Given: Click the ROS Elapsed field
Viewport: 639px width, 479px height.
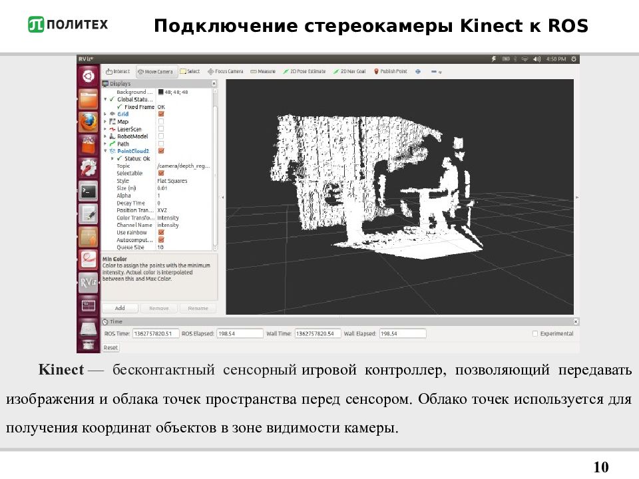Looking at the screenshot, I should [x=240, y=333].
